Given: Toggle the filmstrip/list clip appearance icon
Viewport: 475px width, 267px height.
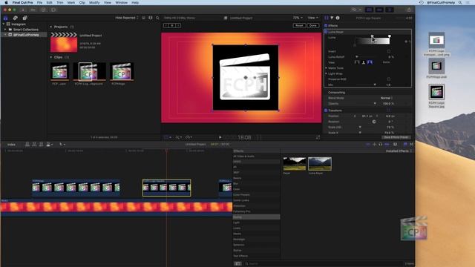Looking at the screenshot, I should tap(143, 18).
